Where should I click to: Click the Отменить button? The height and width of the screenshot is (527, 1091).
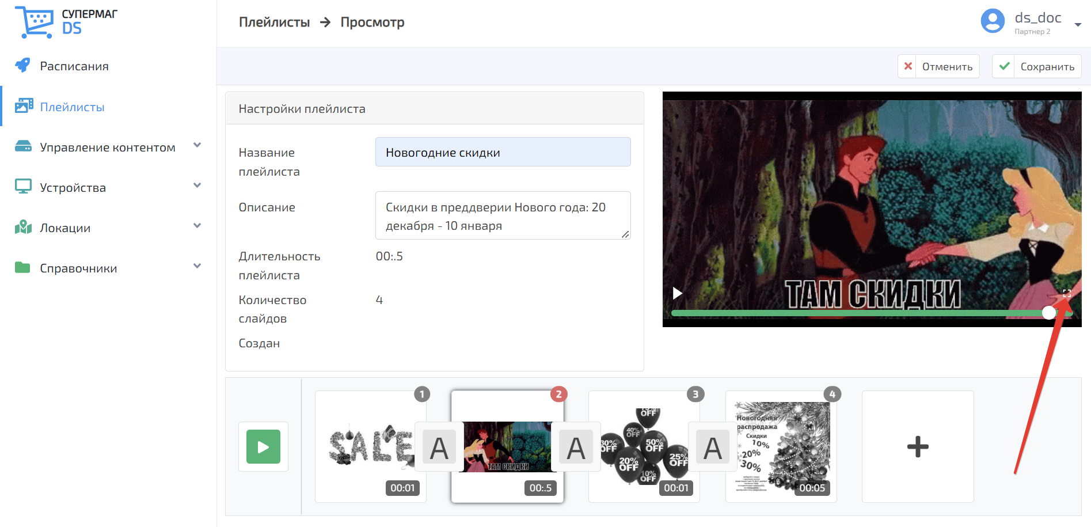938,66
